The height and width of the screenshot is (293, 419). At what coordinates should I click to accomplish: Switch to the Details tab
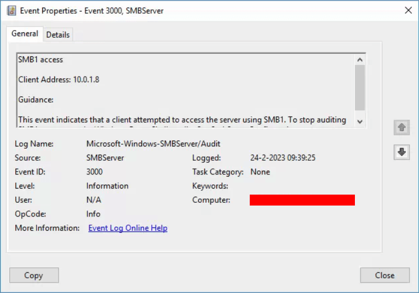58,34
